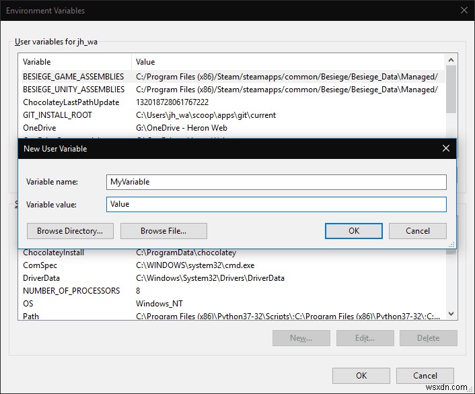The image size is (475, 394).
Task: Select the BESIEGE_GAME_ASSEMBLIES variable row
Action: click(233, 77)
